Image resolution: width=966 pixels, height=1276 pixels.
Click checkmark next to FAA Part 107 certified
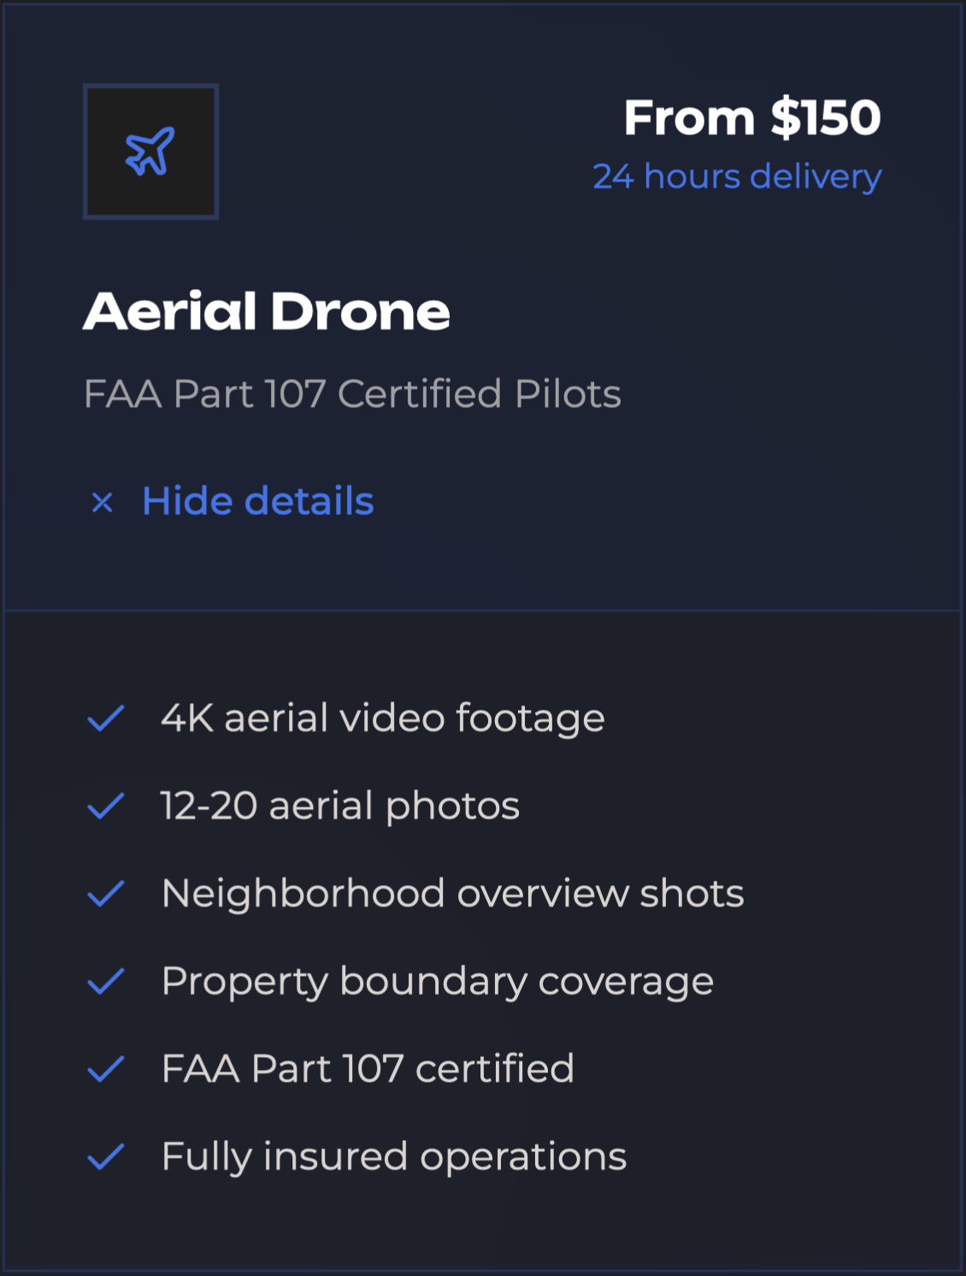(106, 1069)
